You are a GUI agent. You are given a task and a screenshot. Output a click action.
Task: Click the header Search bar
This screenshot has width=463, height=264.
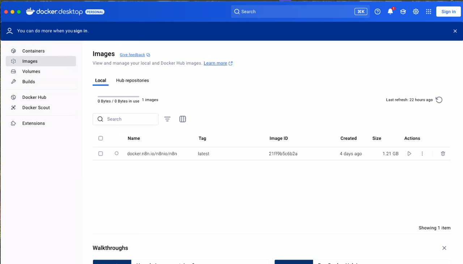click(x=300, y=12)
